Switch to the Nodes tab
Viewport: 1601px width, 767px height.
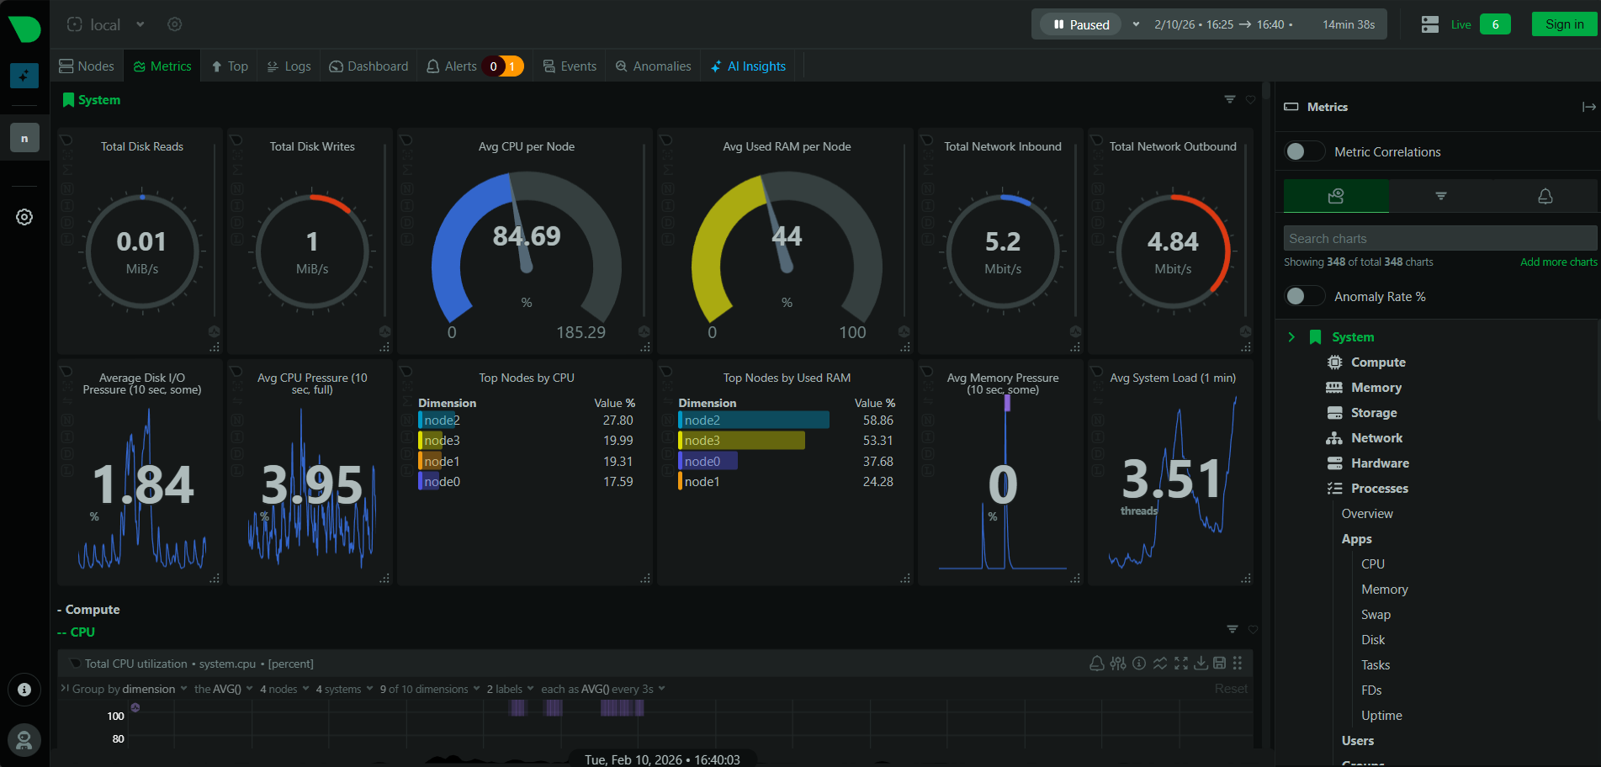(x=87, y=66)
